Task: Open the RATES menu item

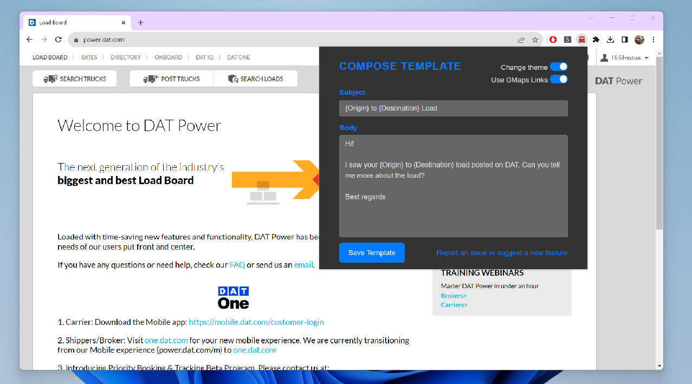Action: click(89, 57)
